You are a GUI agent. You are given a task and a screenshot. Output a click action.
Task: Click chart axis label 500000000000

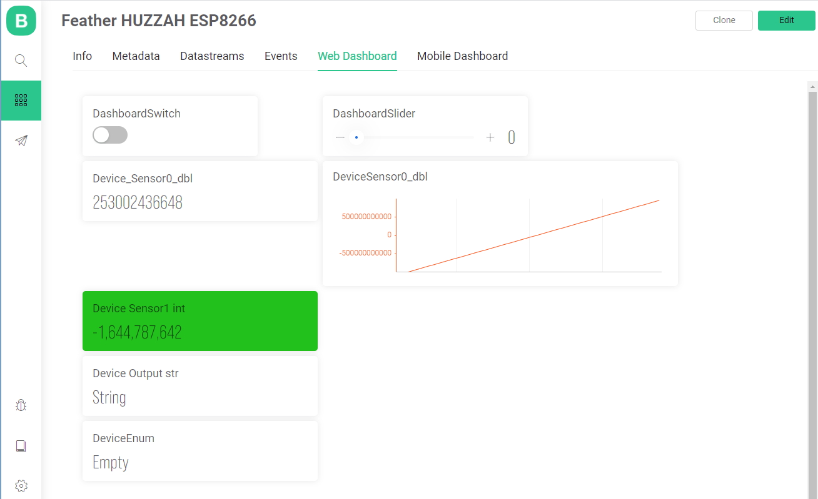tap(366, 217)
